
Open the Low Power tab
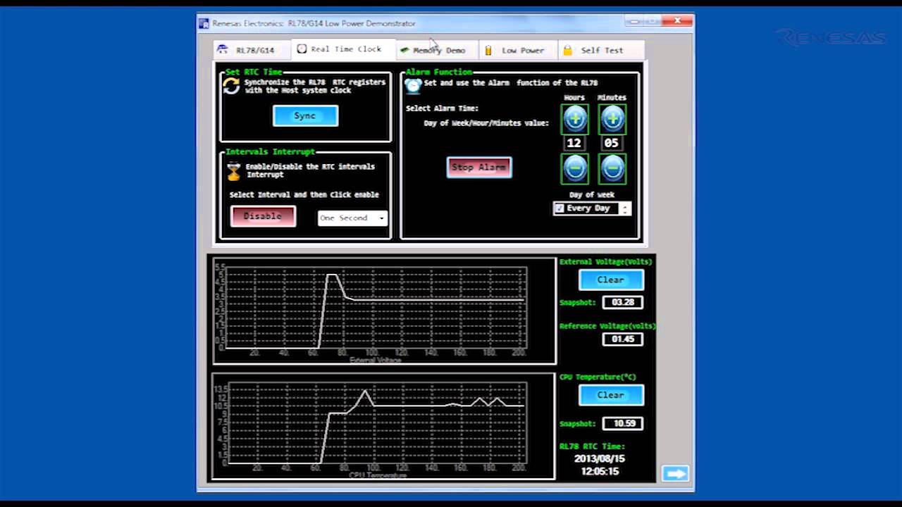(519, 50)
